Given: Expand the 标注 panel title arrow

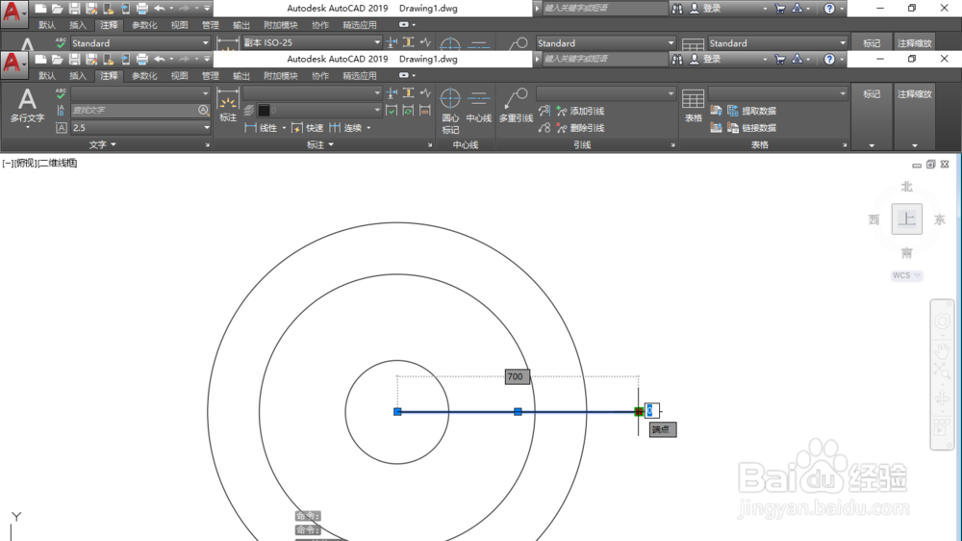Looking at the screenshot, I should pyautogui.click(x=331, y=144).
